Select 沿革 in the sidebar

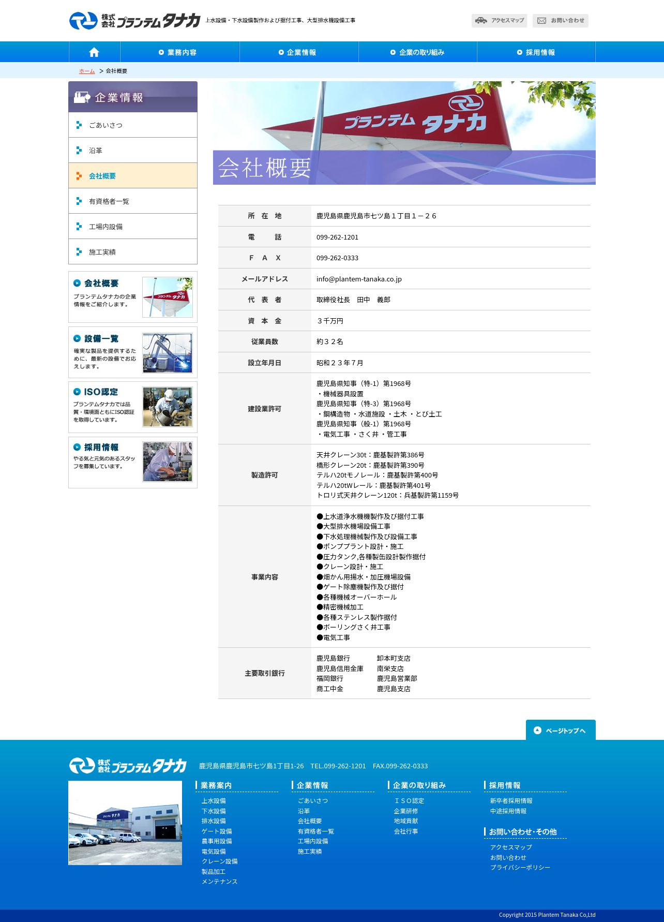point(133,151)
